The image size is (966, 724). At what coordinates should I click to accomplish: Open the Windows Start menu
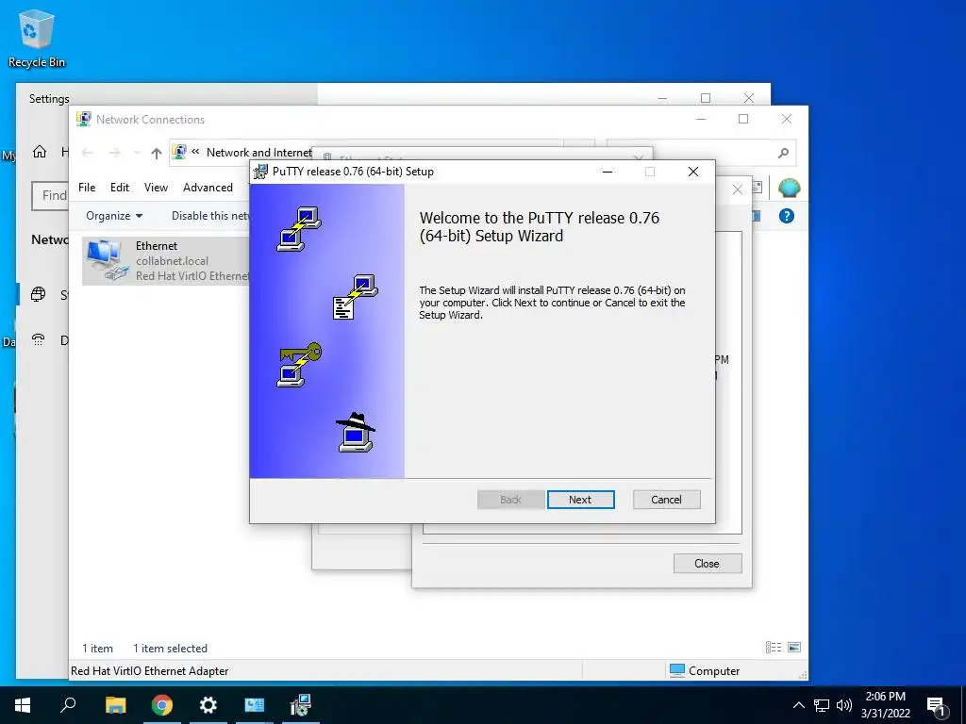(23, 705)
